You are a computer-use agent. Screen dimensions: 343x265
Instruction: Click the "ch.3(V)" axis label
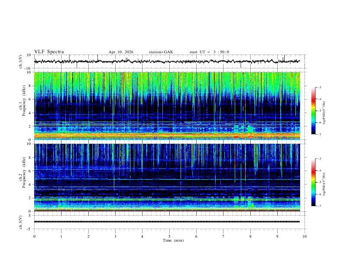tap(21, 223)
